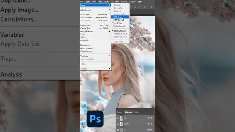Choose 16 Bits/Channel depth
Image resolution: width=235 pixels, height=132 pixels.
(x=120, y=34)
